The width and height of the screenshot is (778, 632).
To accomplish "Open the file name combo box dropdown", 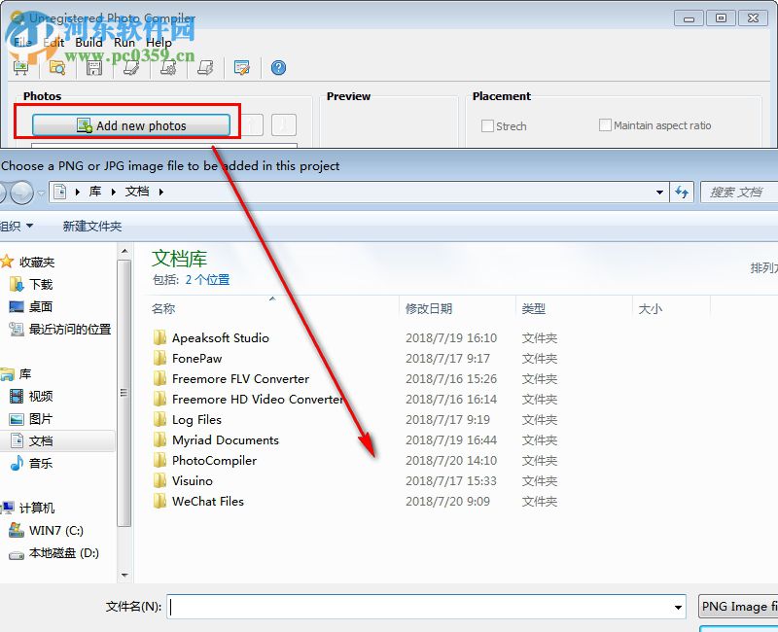I will click(683, 606).
